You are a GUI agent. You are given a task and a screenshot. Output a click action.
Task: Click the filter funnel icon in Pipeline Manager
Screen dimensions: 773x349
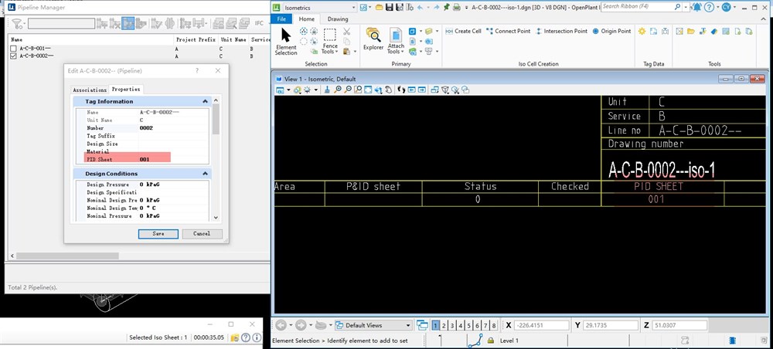coord(15,24)
